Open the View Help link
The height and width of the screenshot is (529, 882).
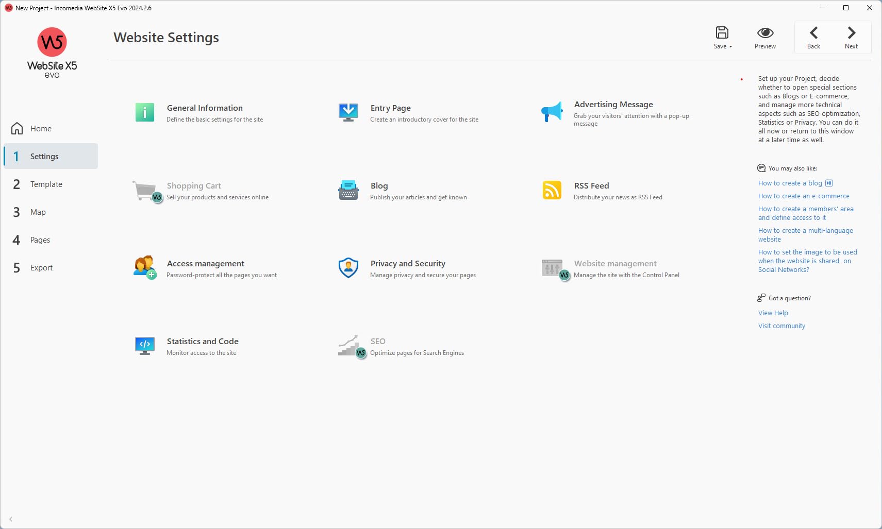[773, 313]
